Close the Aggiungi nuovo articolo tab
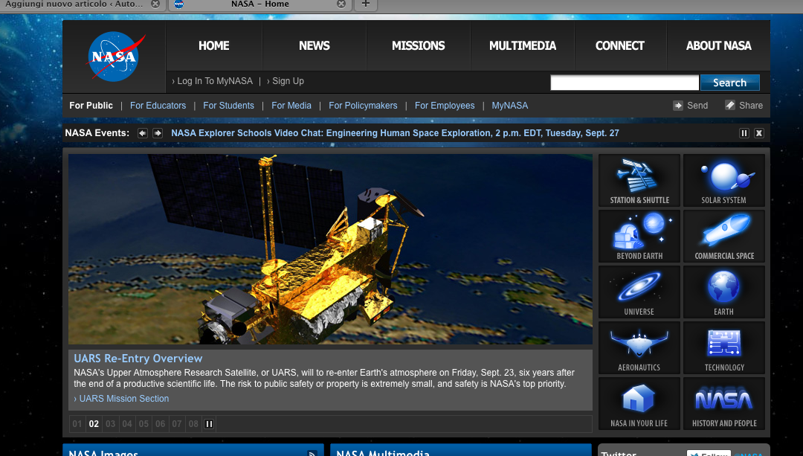Screen dimensions: 803x456 (x=155, y=4)
